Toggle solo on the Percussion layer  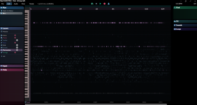point(17,50)
